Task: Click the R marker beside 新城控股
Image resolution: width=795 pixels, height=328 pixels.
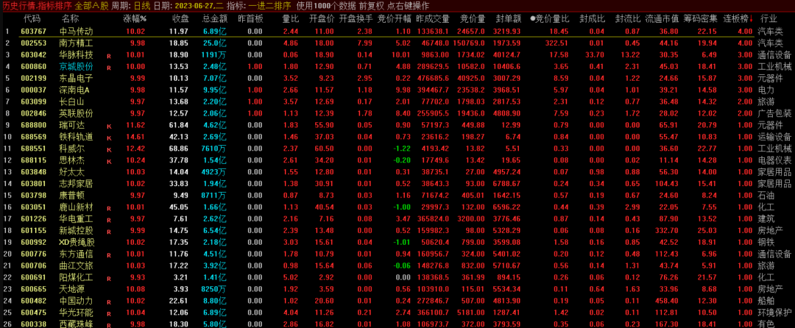Action: [x=108, y=232]
